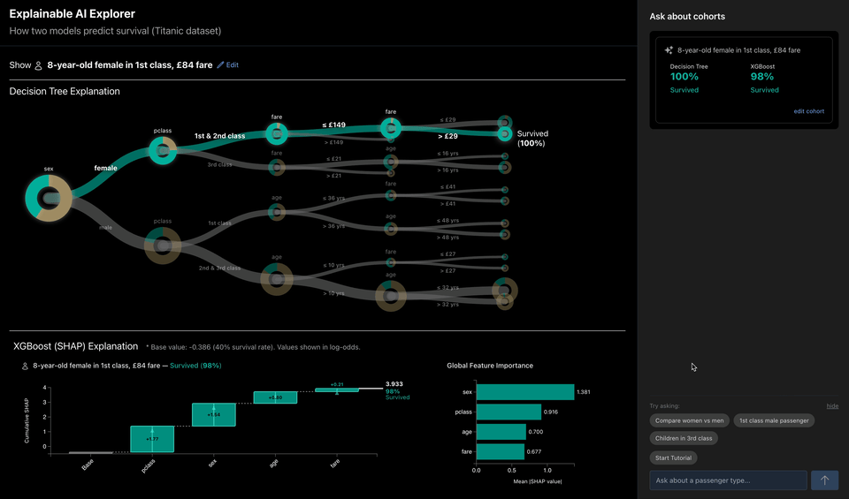
Task: Select the highlighted Survived leaf node
Action: pos(504,134)
